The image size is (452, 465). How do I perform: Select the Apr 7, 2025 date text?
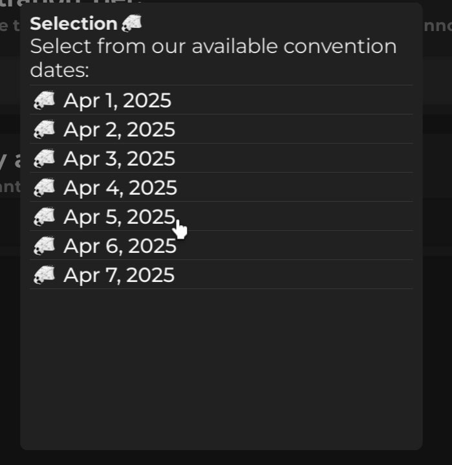coord(119,275)
